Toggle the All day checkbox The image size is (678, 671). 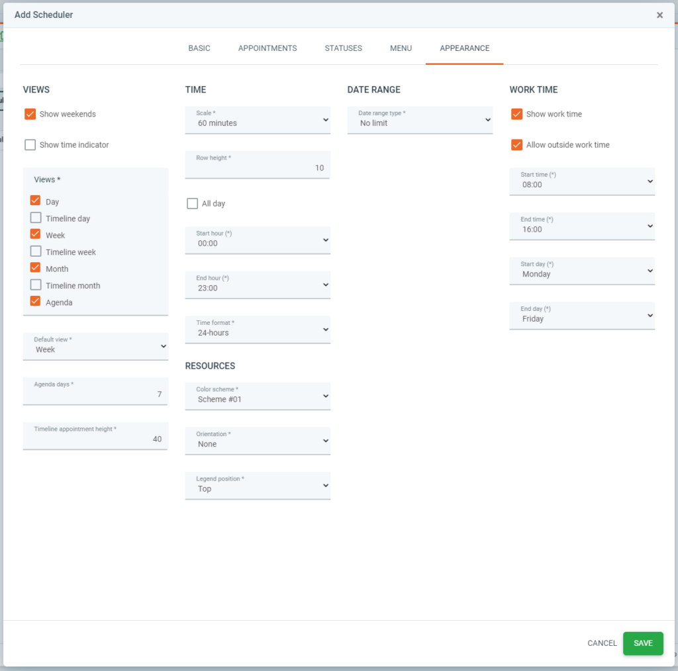pos(193,204)
